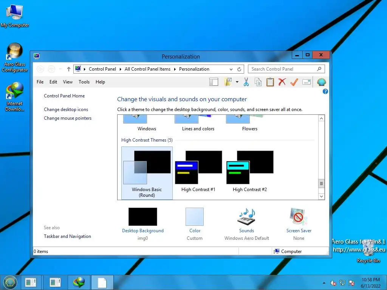
Task: Click the theme list scrollbar thumb
Action: [x=321, y=183]
